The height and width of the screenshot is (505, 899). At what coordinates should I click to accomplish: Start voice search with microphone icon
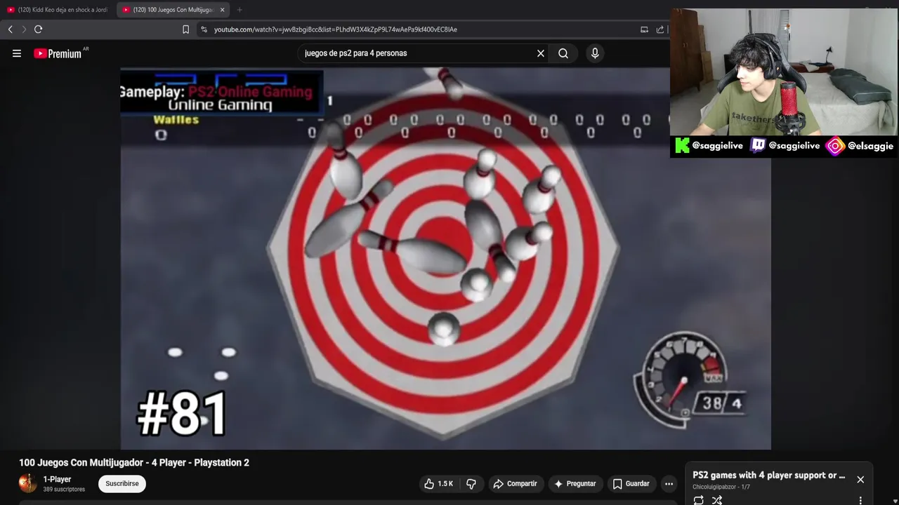click(x=595, y=53)
